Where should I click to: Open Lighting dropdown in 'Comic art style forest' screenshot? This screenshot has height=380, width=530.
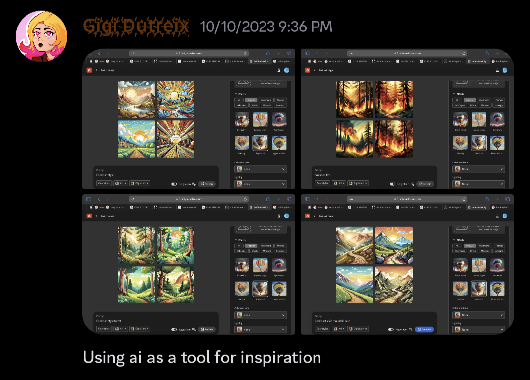pyautogui.click(x=260, y=329)
